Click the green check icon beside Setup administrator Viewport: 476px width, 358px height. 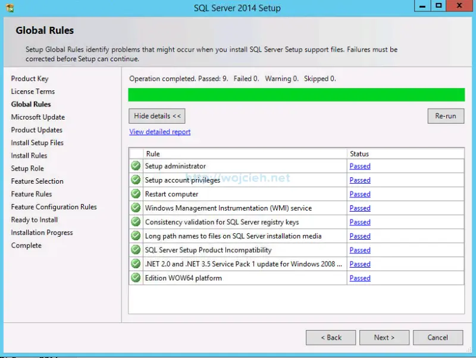pyautogui.click(x=135, y=166)
